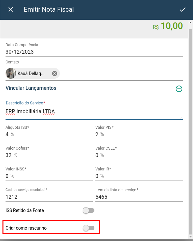This screenshot has height=241, width=193.
Task: Remove the Kauã Dellaq contact chip
Action: pyautogui.click(x=55, y=74)
